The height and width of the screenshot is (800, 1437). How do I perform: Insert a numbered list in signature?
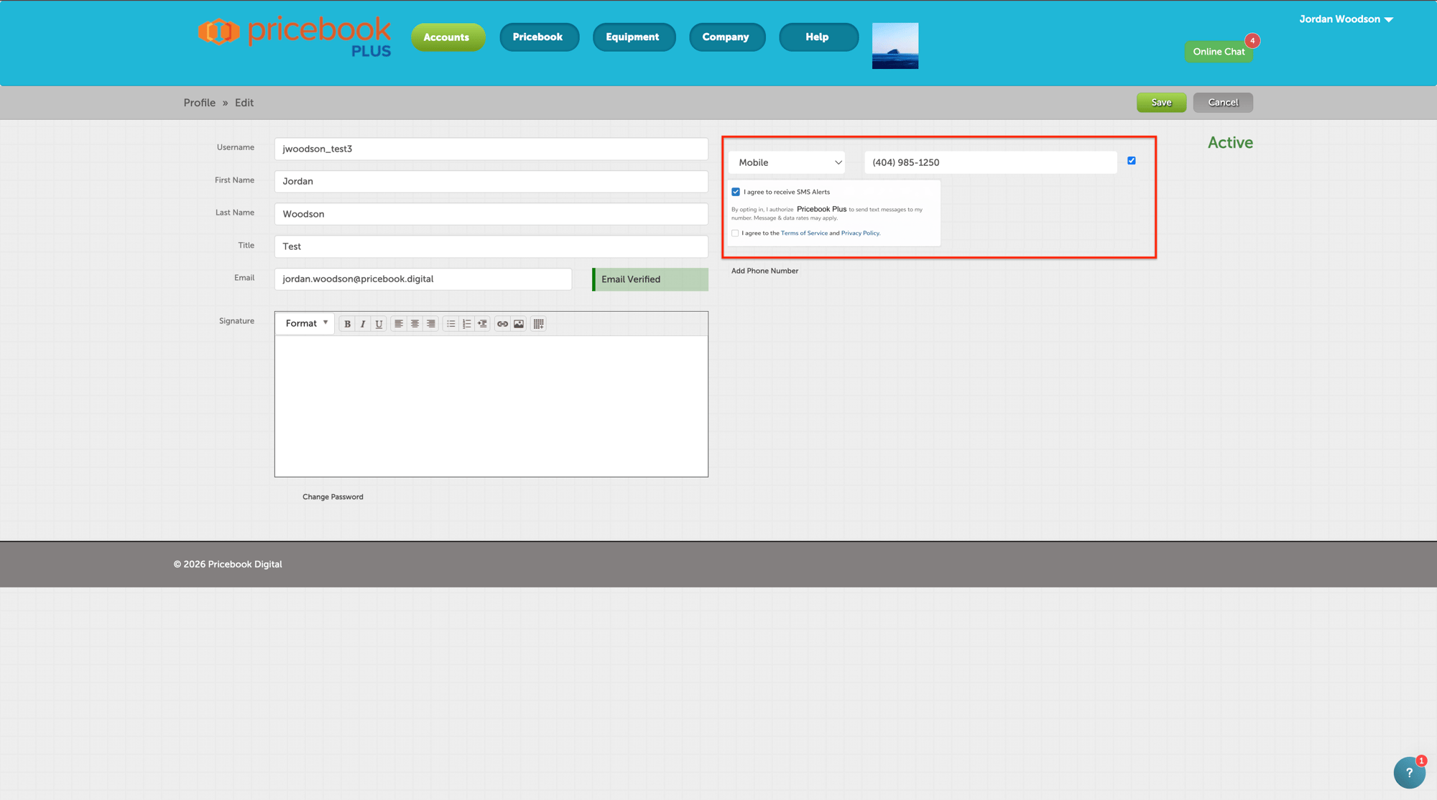tap(466, 324)
